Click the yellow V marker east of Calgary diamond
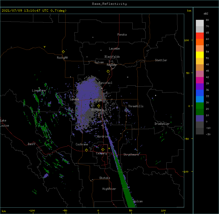 click(x=109, y=148)
